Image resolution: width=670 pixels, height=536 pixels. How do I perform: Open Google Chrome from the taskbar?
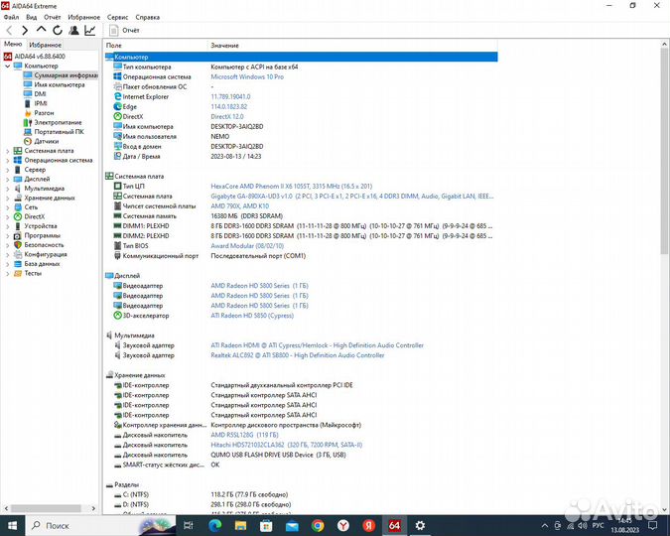318,526
